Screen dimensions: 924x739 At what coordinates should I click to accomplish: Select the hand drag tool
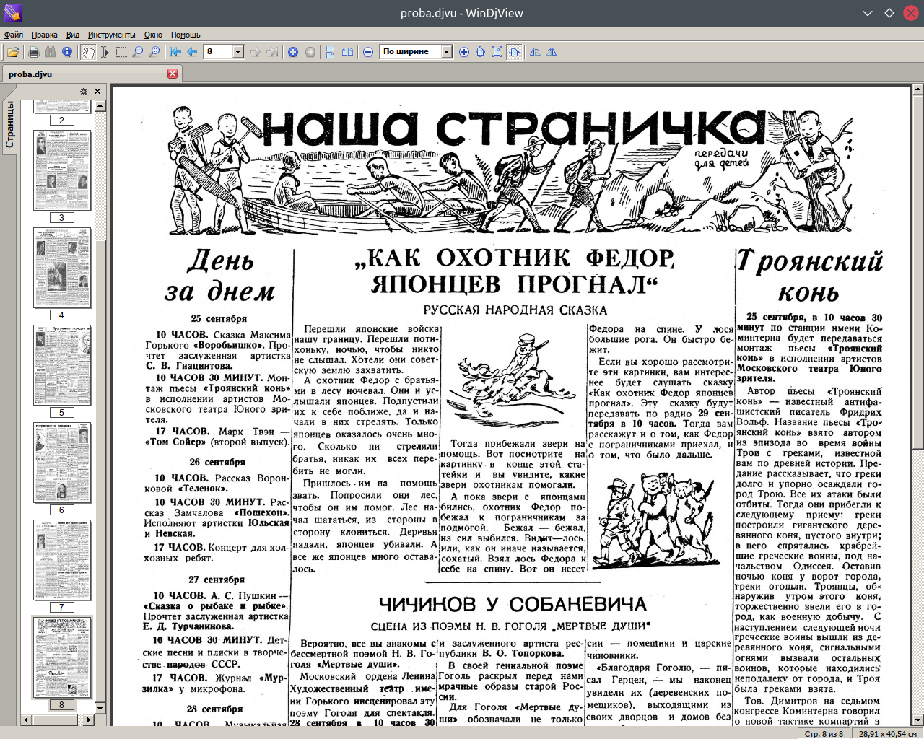(88, 52)
